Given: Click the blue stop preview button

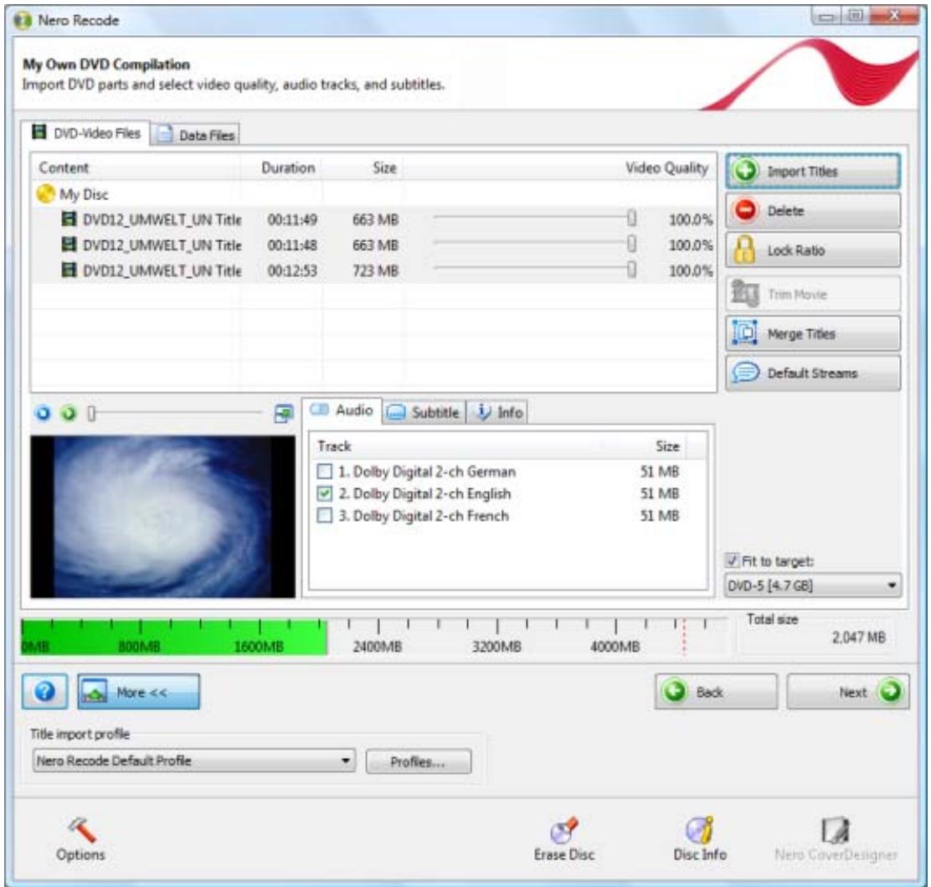Looking at the screenshot, I should point(43,413).
